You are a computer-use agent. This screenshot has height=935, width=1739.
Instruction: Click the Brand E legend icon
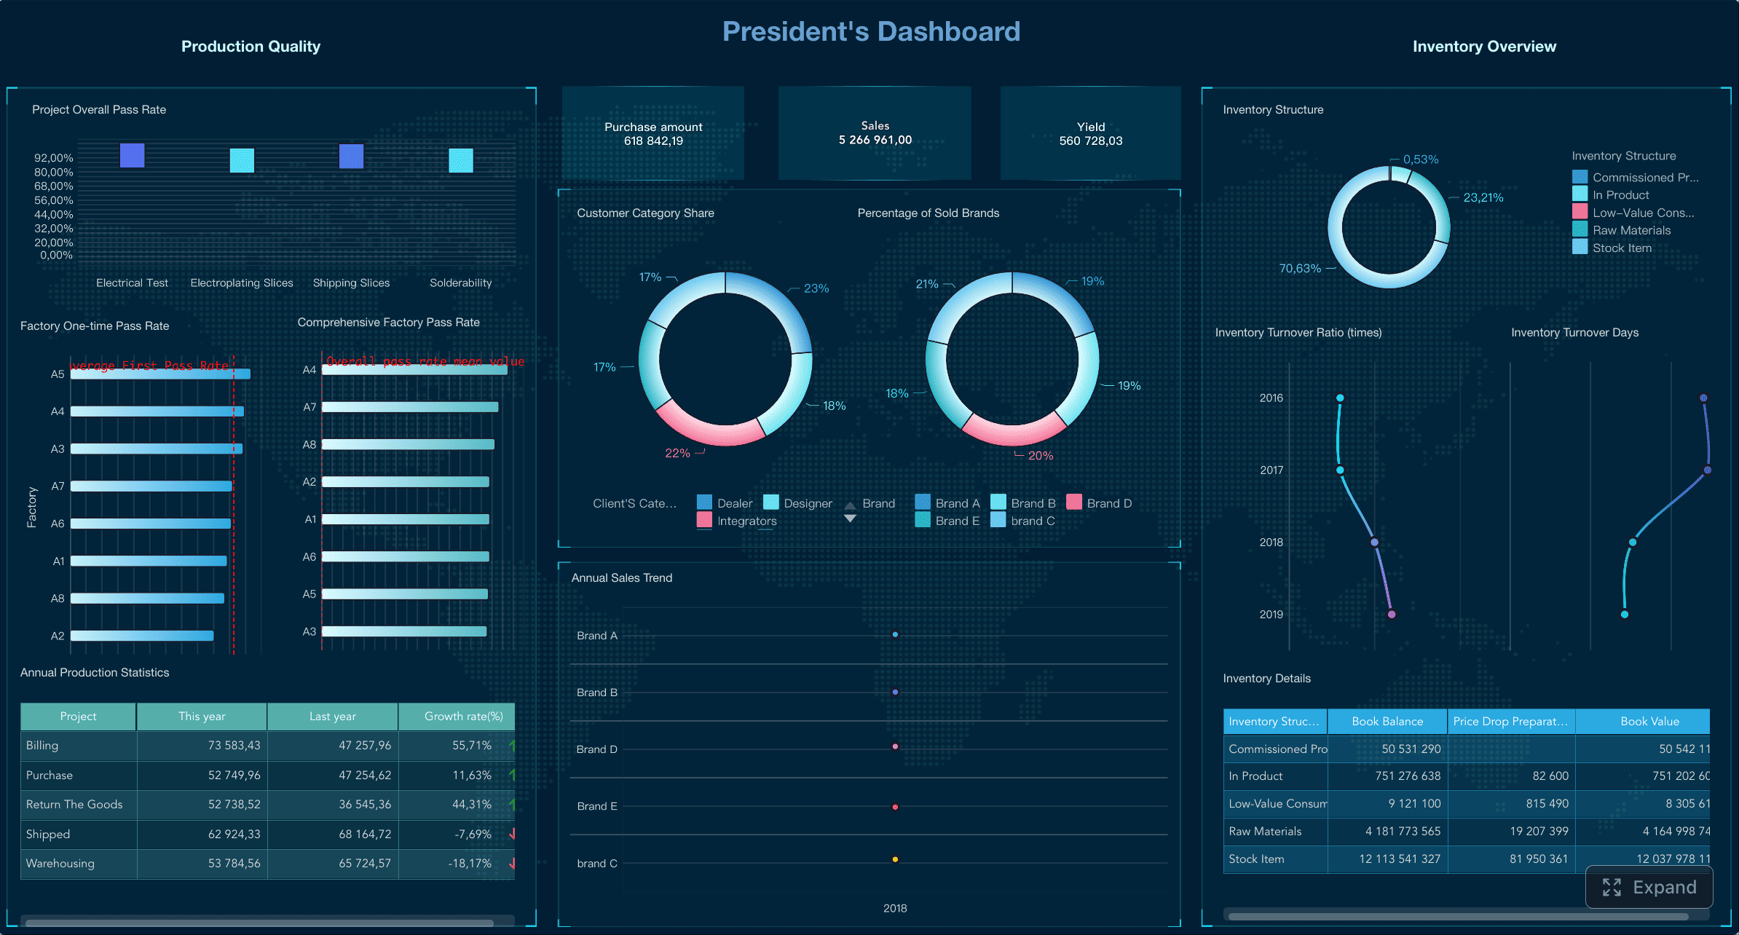click(x=923, y=520)
